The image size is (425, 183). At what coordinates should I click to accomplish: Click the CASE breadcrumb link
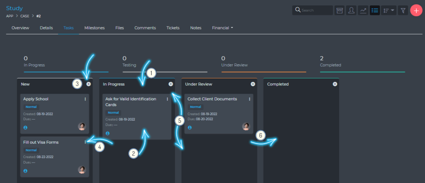coord(26,16)
